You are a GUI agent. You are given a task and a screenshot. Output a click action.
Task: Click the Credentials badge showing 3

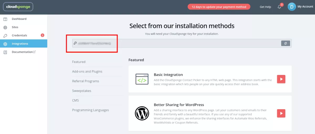pos(43,35)
